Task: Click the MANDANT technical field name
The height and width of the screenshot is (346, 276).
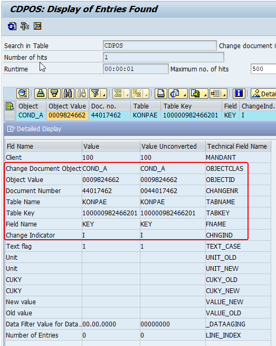Action: [x=221, y=158]
